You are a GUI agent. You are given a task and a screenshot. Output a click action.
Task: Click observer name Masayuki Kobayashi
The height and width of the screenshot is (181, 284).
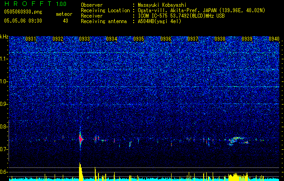(162, 5)
